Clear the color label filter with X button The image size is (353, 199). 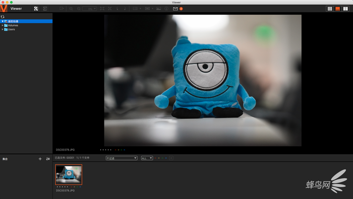click(171, 158)
